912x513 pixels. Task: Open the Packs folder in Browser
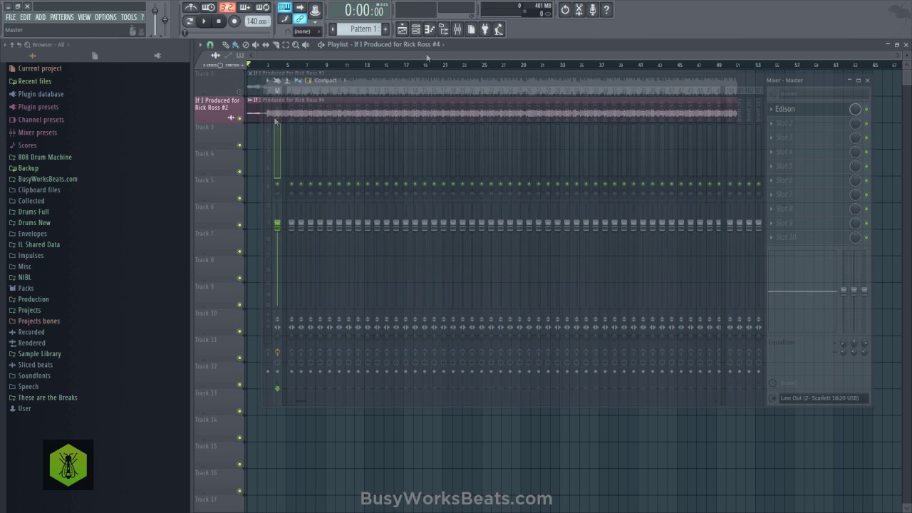click(x=26, y=288)
